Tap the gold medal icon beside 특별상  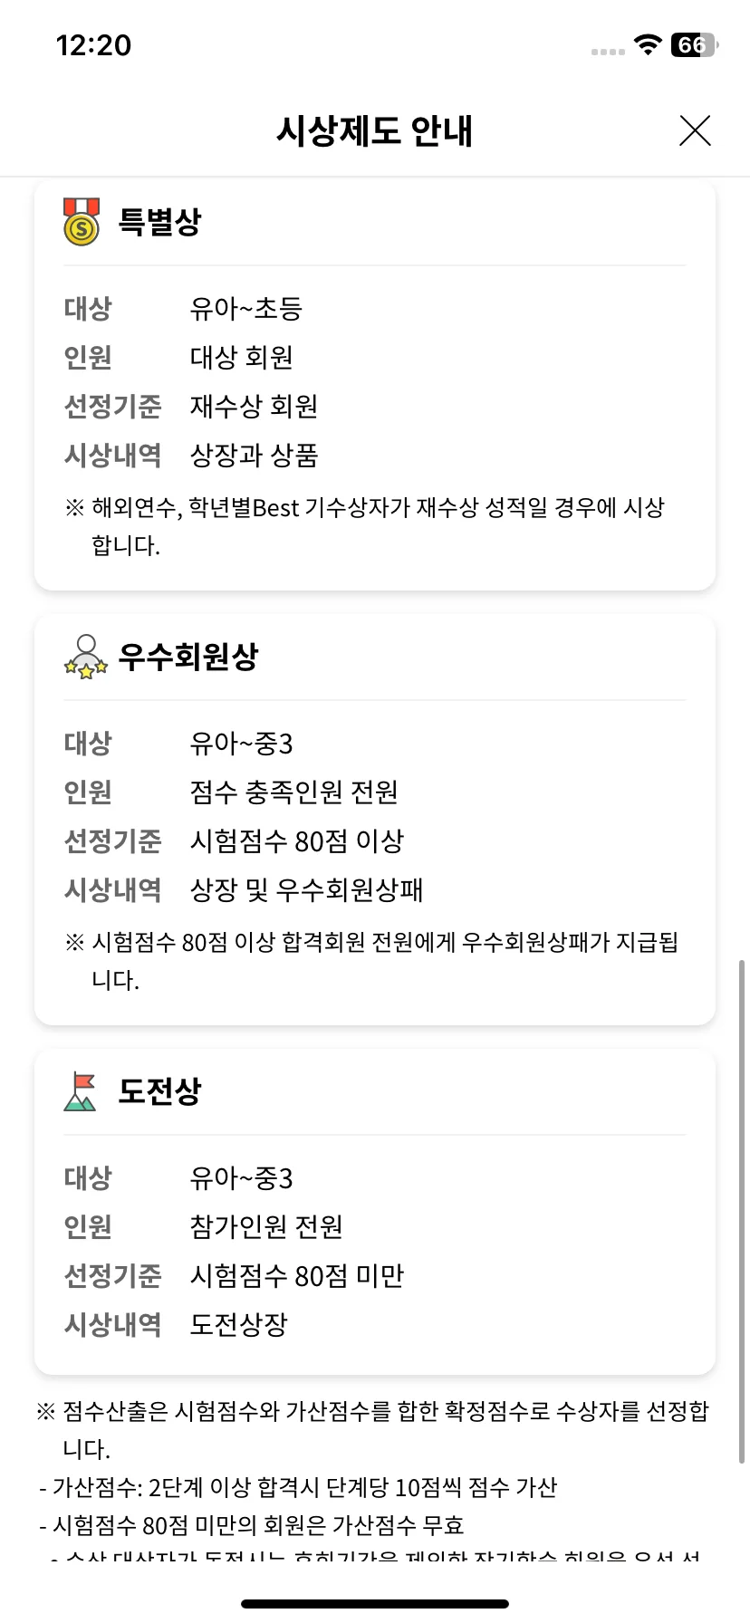click(82, 221)
